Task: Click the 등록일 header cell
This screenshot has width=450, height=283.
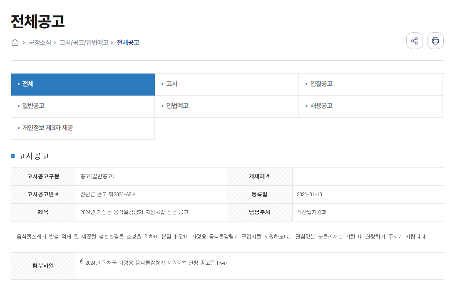Action: coord(260,194)
